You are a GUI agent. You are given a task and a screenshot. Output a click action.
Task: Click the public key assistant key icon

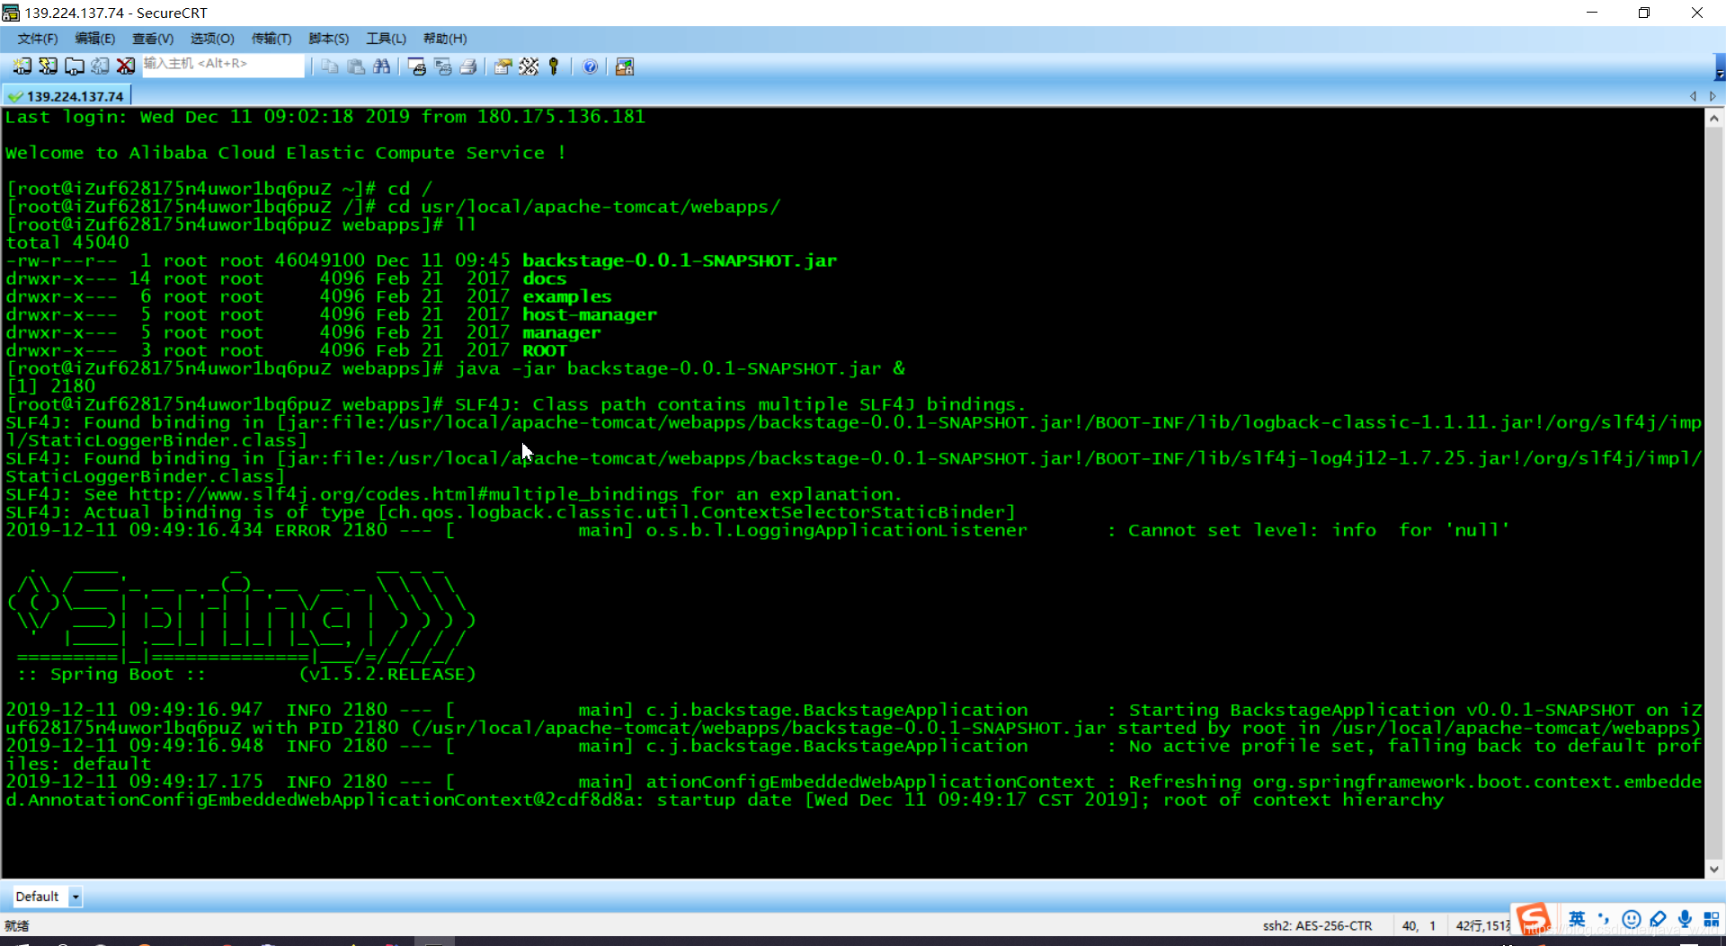point(554,66)
